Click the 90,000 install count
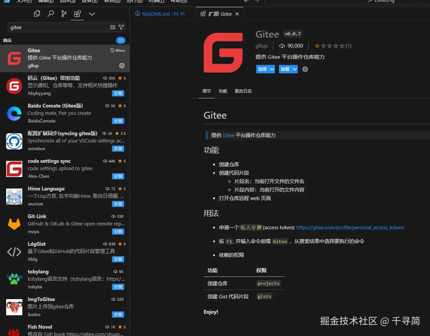 click(291, 46)
